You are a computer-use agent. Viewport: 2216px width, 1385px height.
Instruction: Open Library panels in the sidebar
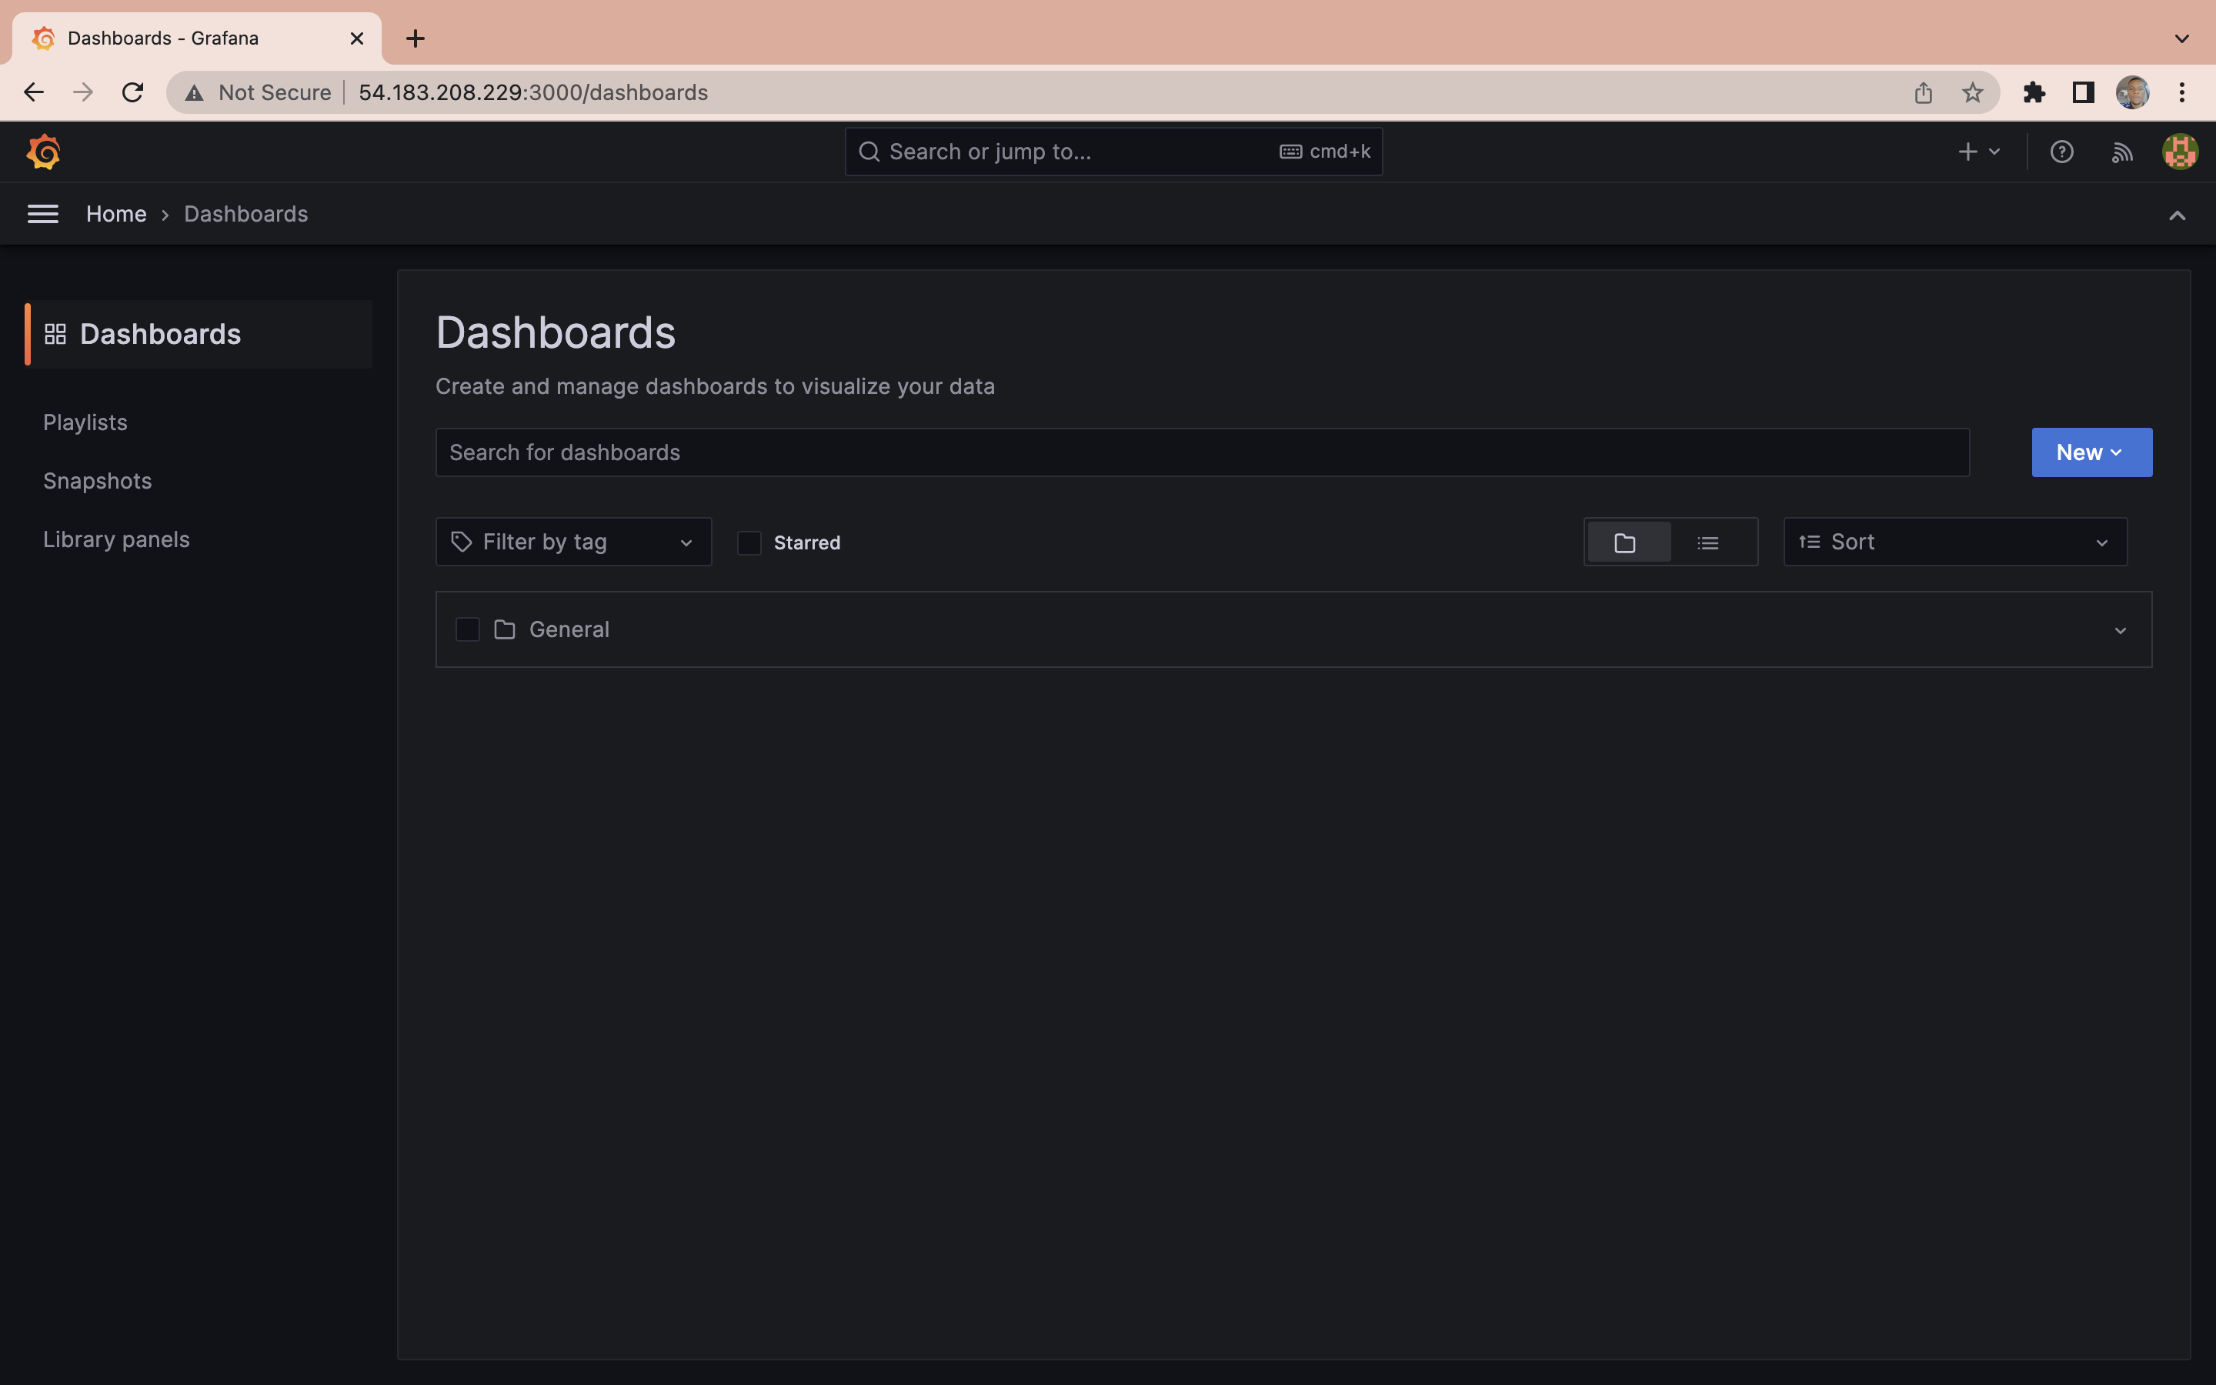click(116, 539)
